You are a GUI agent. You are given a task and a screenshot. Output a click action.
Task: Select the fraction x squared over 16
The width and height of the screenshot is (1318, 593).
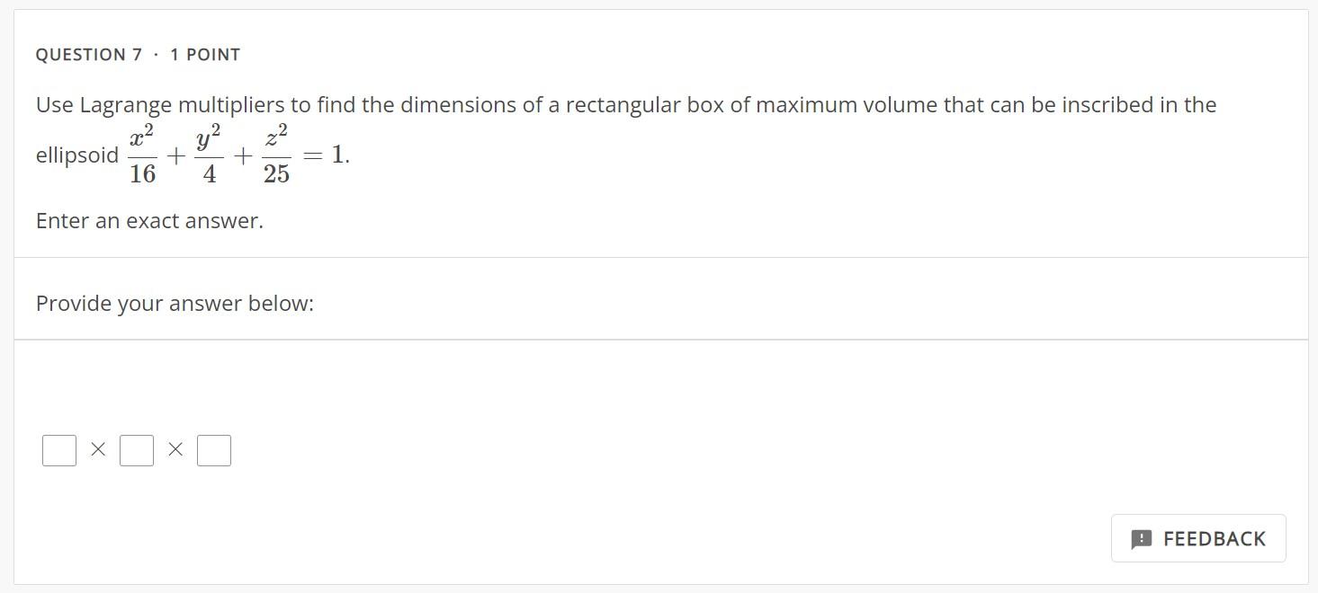142,153
